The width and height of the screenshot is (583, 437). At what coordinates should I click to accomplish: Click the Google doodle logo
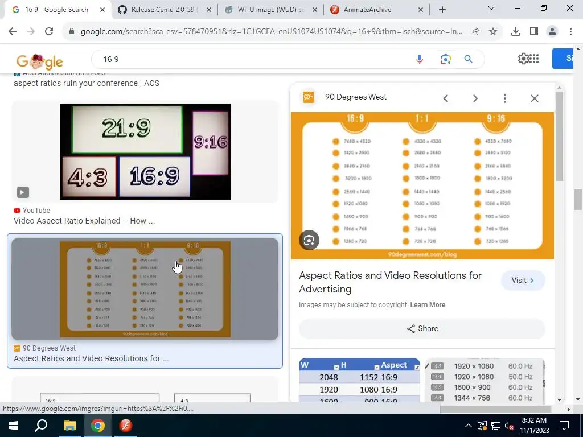39,61
